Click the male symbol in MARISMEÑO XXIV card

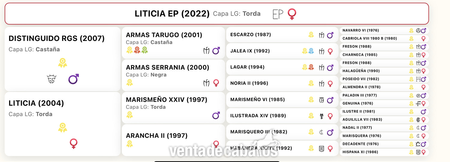pos(216,115)
